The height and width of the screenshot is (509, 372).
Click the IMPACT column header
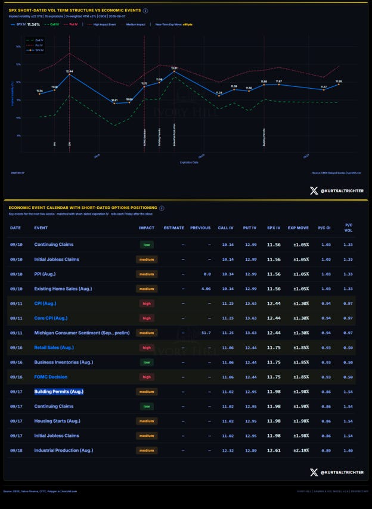pyautogui.click(x=147, y=228)
